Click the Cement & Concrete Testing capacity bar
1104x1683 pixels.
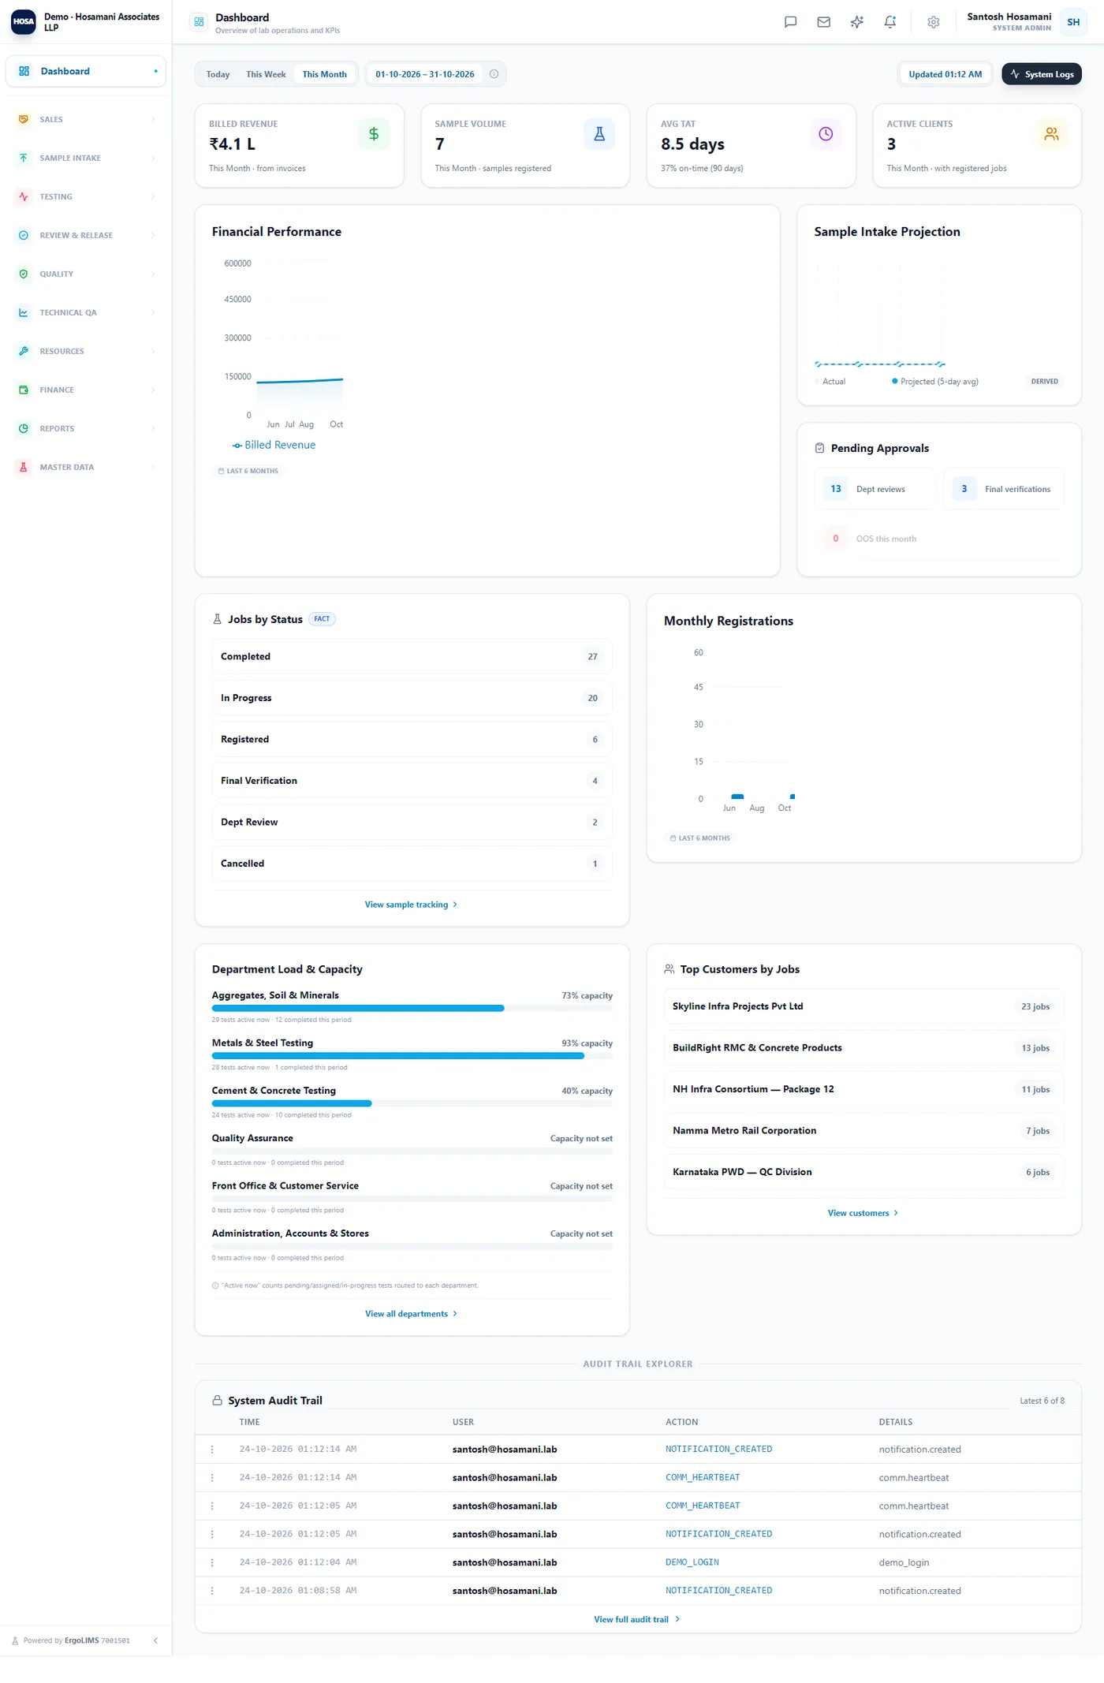tap(412, 1103)
